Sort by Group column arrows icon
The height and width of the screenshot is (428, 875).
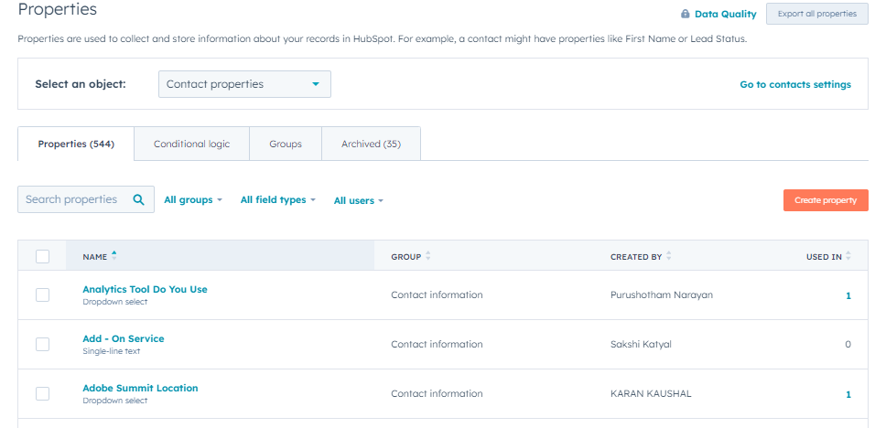[428, 256]
